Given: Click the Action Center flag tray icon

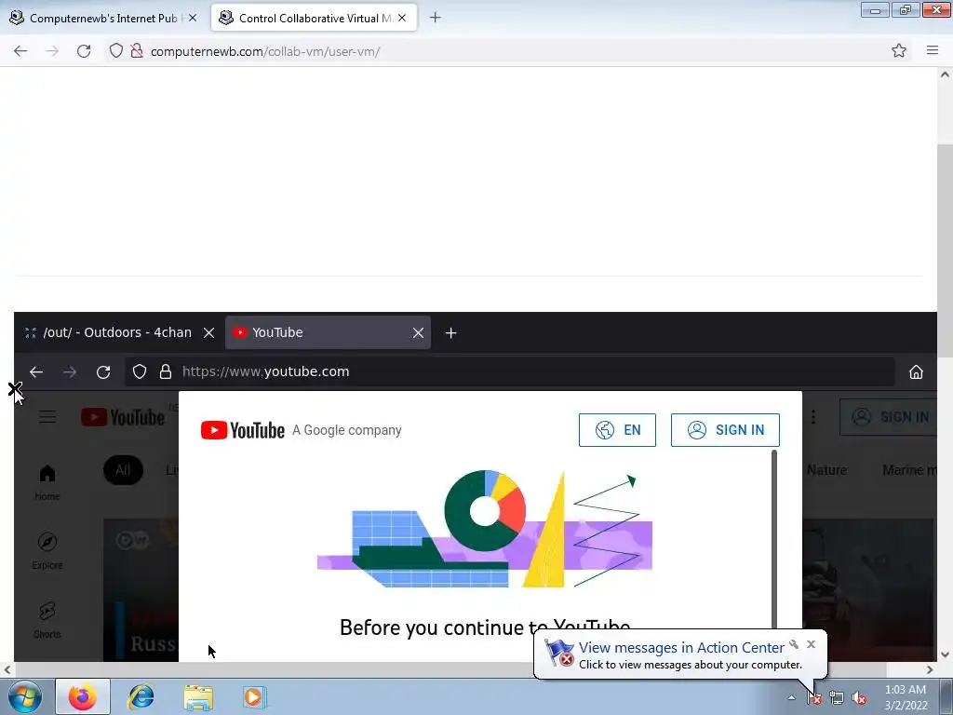Looking at the screenshot, I should [814, 698].
